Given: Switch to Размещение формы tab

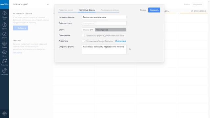Looking at the screenshot, I should point(110,10).
